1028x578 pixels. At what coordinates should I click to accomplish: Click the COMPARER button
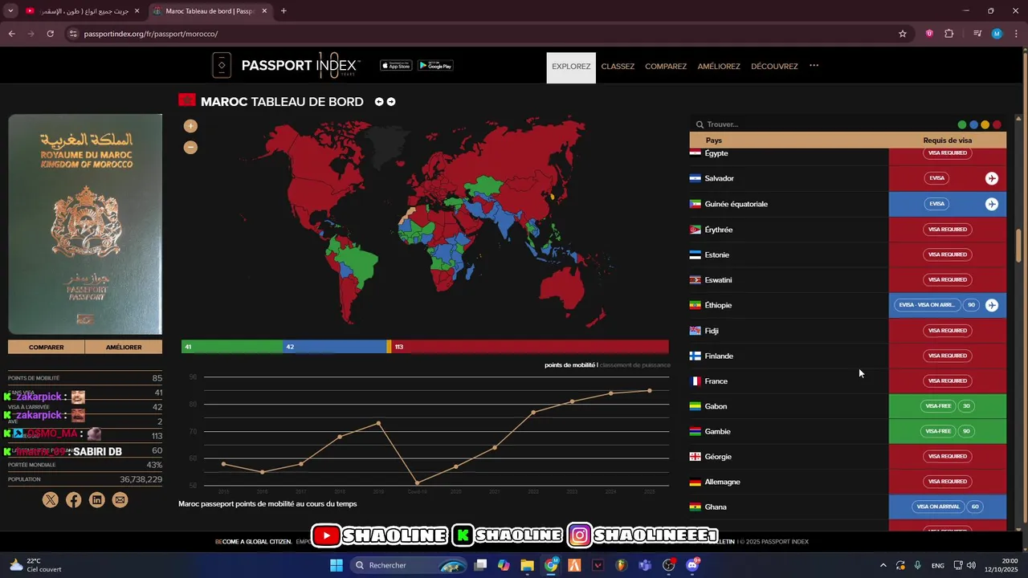[x=47, y=347]
